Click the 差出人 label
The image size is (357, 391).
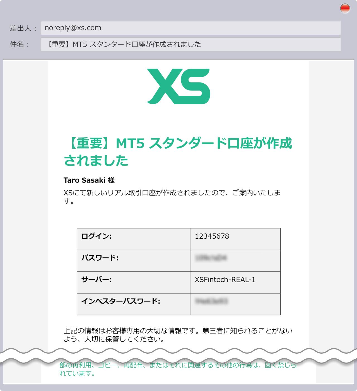tap(23, 28)
